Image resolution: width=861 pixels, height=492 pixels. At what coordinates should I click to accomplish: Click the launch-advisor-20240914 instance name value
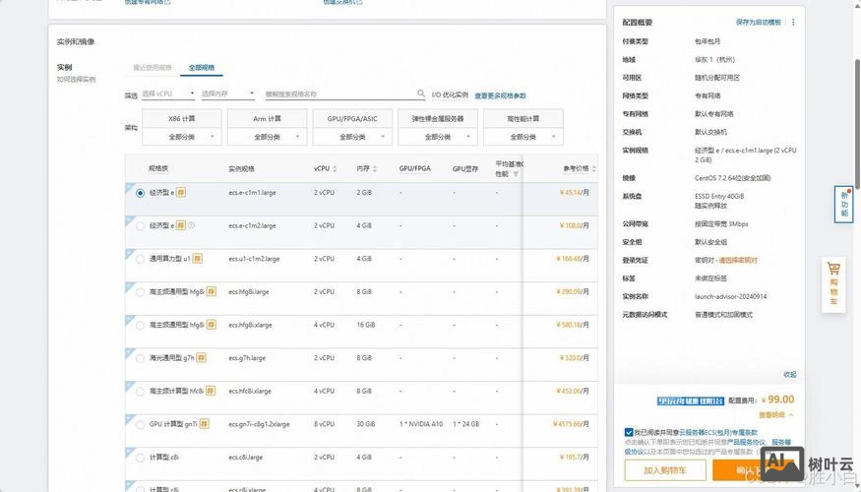pyautogui.click(x=730, y=296)
